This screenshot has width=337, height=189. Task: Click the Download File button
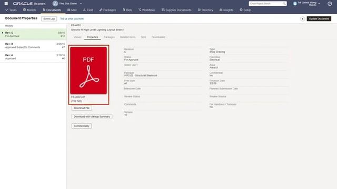pyautogui.click(x=82, y=108)
